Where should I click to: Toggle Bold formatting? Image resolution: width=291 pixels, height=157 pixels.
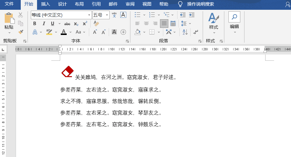35,24
